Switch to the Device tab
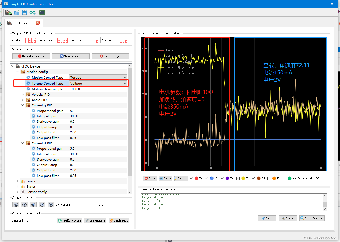 point(24,23)
